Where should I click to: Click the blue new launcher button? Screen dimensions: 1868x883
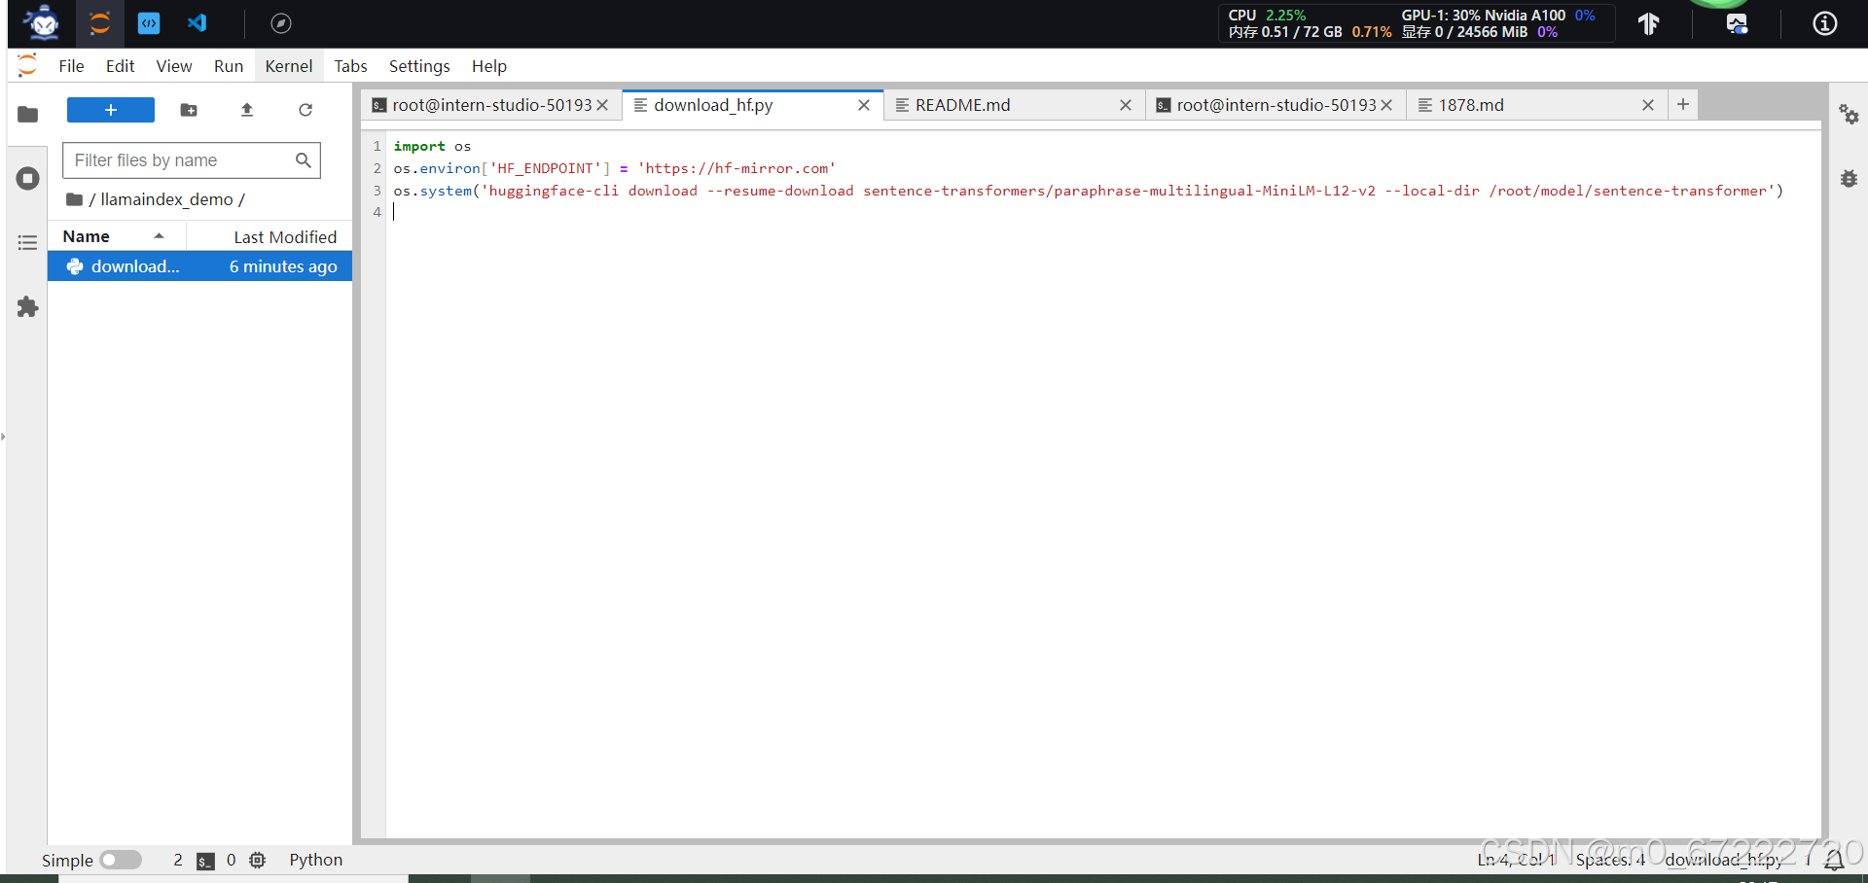tap(110, 110)
